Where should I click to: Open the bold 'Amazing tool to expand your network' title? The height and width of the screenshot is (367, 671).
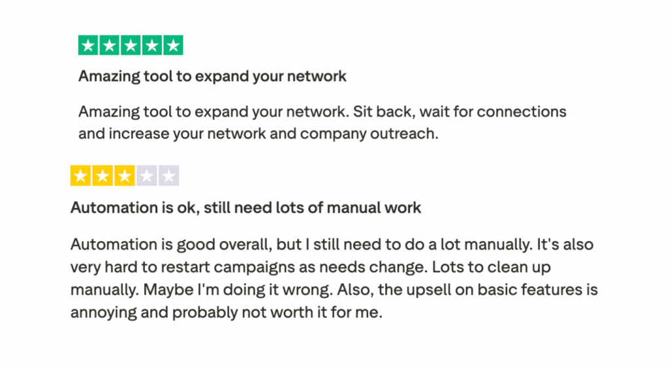pos(212,76)
